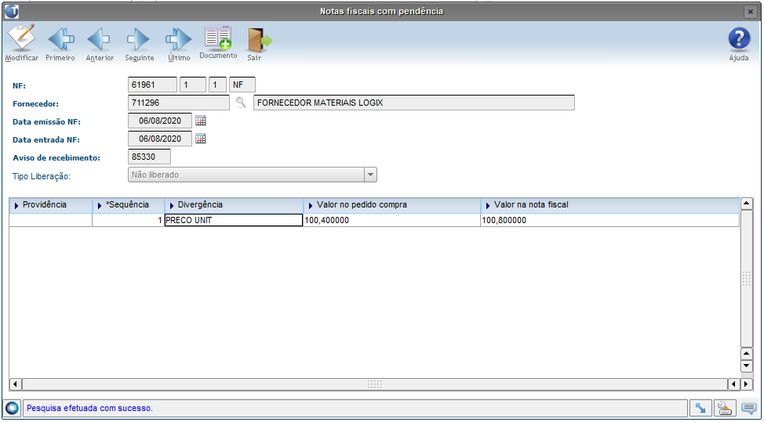
Task: Select the PRECO UNIT divergência cell
Action: pos(234,220)
